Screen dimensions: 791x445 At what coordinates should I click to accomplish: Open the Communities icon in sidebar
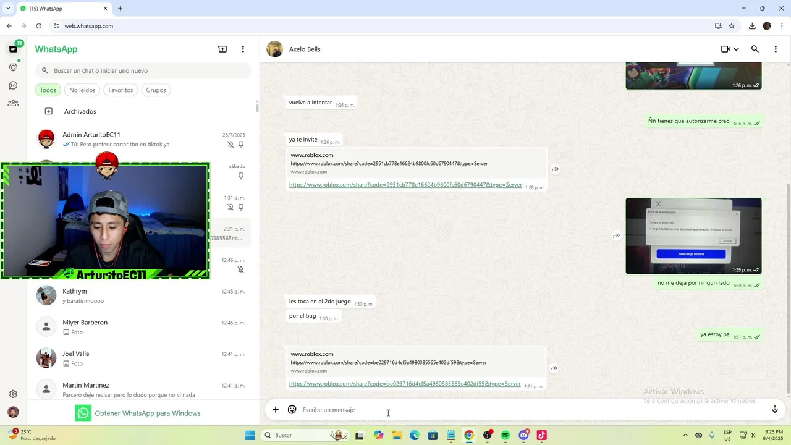pos(13,103)
